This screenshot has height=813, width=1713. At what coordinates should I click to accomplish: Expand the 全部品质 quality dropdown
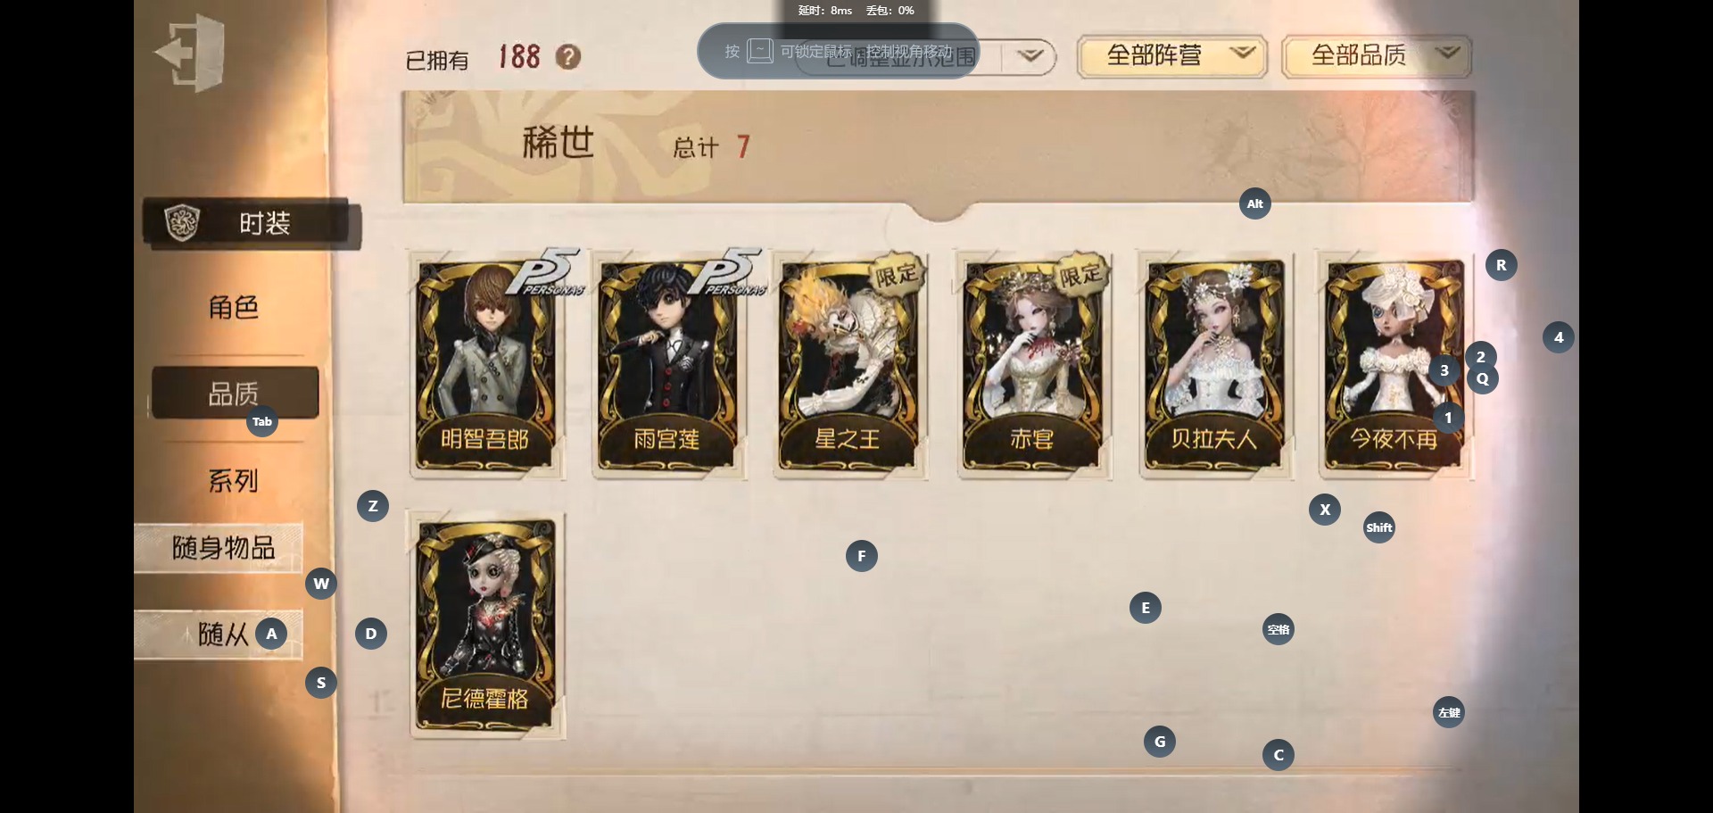click(x=1377, y=56)
